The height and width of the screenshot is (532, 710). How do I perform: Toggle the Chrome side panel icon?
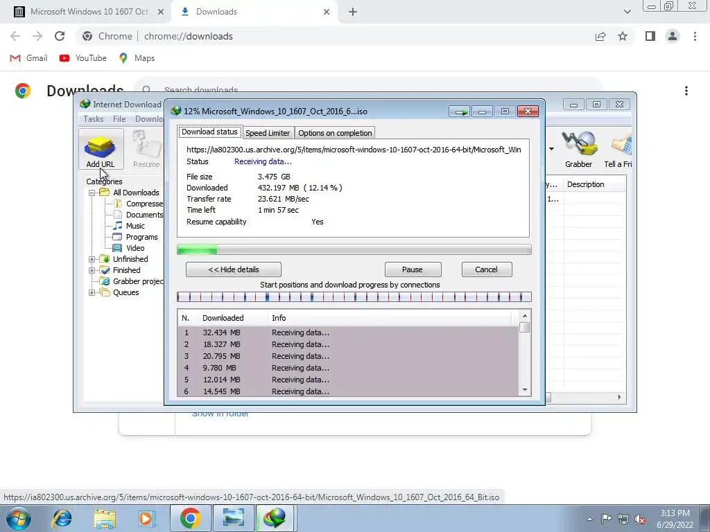click(x=650, y=36)
